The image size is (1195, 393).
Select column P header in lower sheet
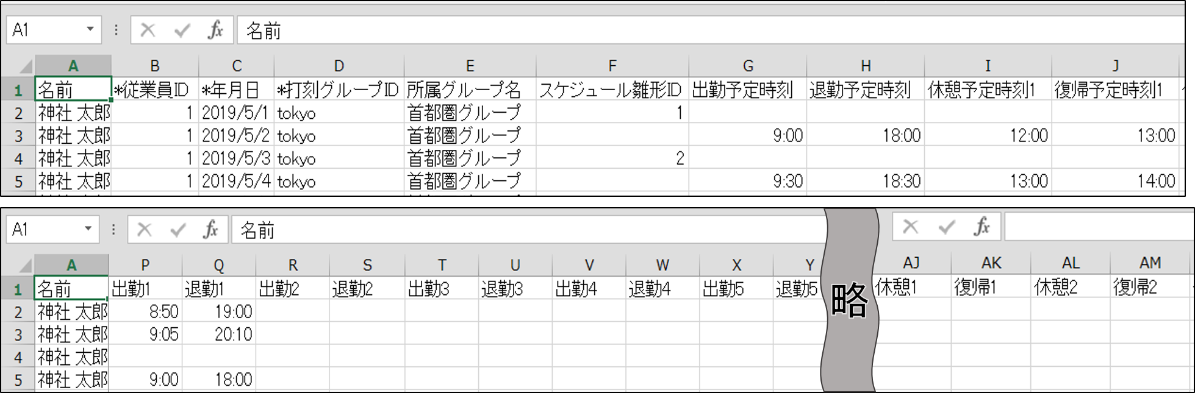tap(145, 265)
